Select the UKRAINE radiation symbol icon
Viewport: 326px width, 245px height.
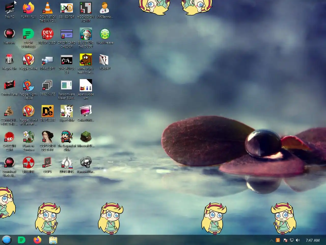pos(29,165)
